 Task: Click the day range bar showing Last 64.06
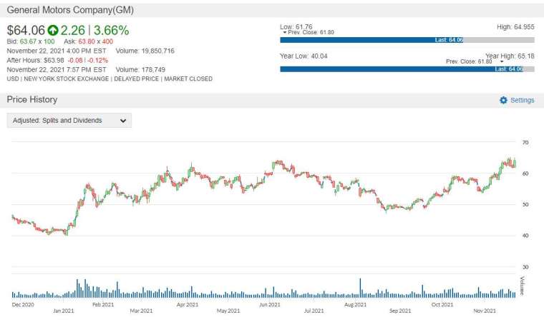tap(407, 40)
